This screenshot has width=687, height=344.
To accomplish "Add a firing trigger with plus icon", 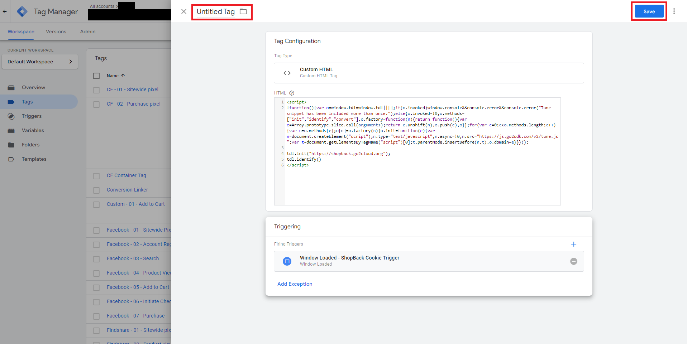I will pyautogui.click(x=574, y=244).
